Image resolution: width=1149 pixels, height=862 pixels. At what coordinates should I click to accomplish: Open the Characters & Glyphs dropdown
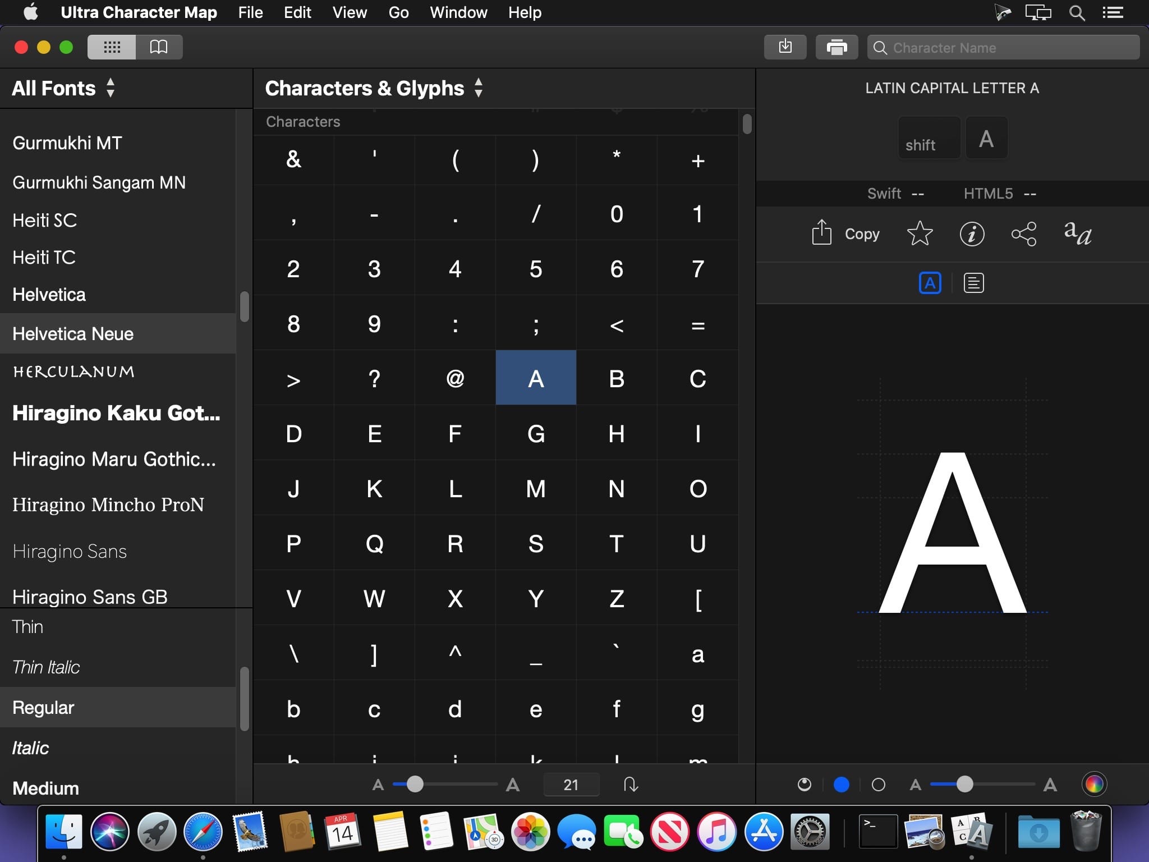point(374,88)
